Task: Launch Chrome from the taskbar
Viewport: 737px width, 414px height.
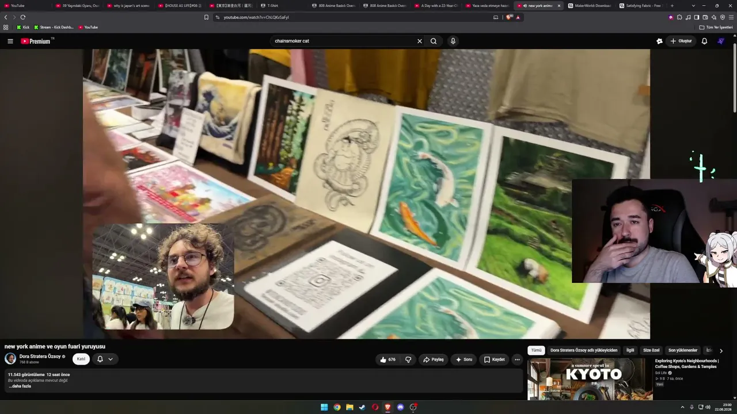Action: 337,407
